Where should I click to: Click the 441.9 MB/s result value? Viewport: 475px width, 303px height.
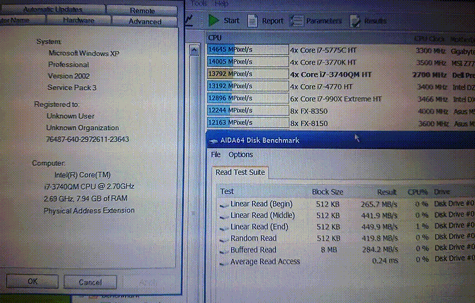379,216
